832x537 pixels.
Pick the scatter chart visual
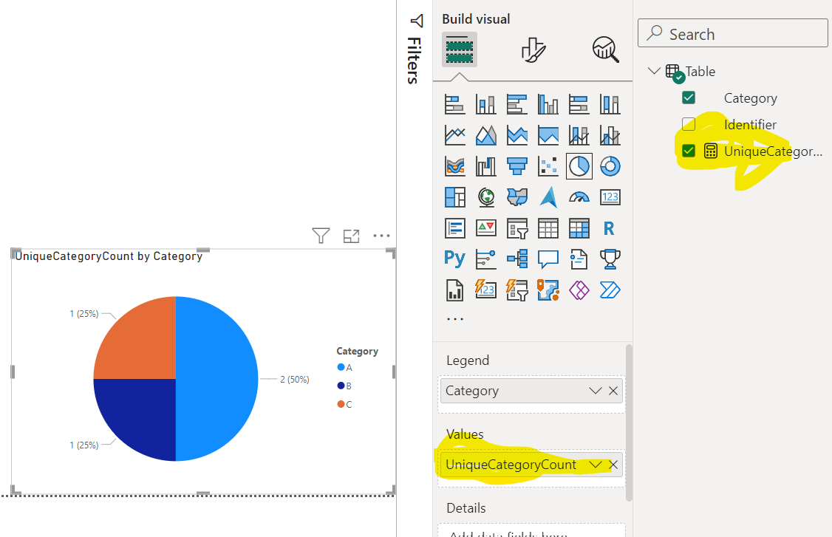click(x=548, y=166)
